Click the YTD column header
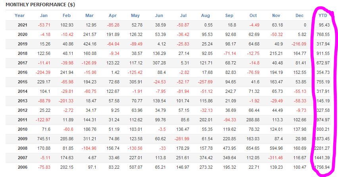 (323, 15)
